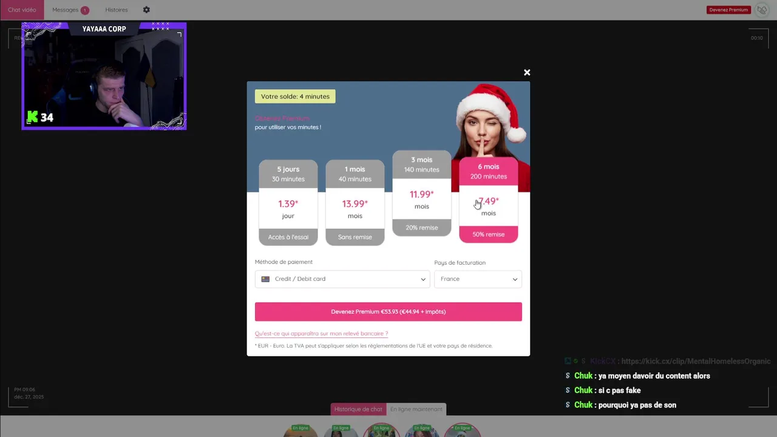Screen dimensions: 777x437
Task: Open the bank statement info link
Action: coord(321,333)
